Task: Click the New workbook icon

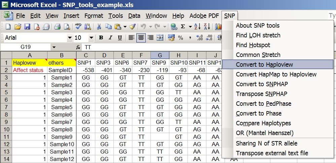Action: [x=8, y=27]
